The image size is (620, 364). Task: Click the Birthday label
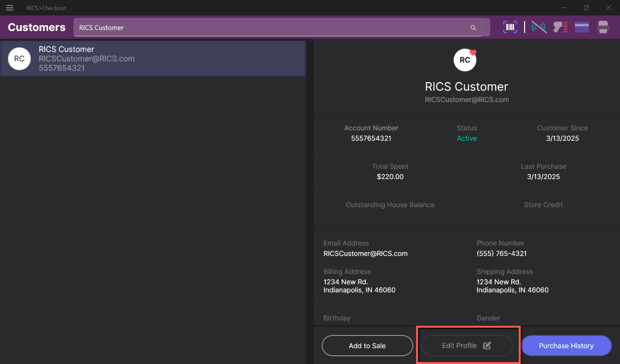(337, 318)
